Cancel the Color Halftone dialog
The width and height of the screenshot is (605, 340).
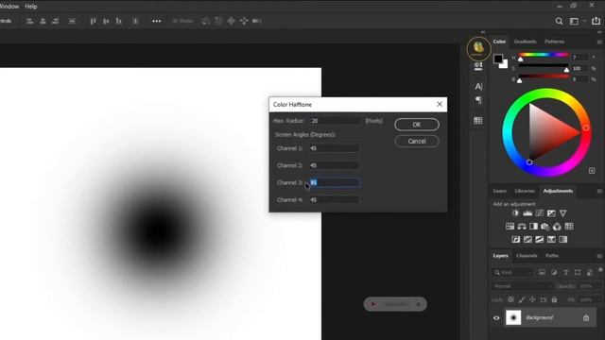coord(417,141)
